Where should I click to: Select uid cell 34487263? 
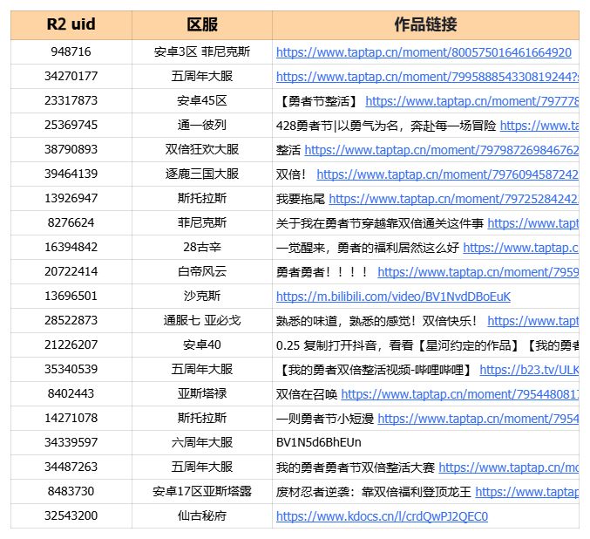click(71, 467)
